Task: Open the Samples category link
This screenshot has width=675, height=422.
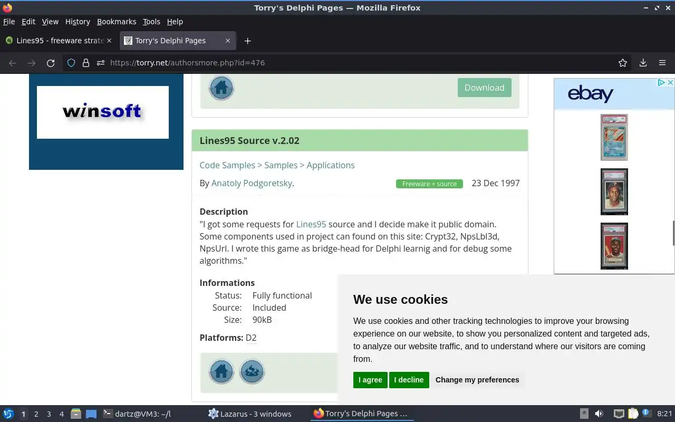Action: [281, 165]
